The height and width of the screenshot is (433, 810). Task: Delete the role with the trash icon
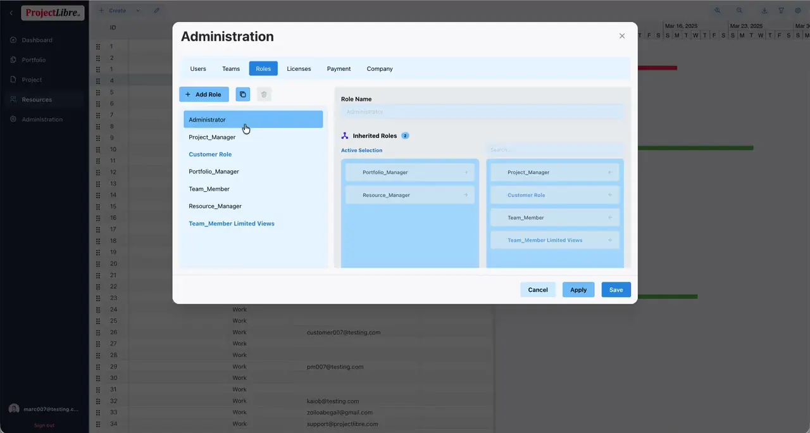pos(264,94)
